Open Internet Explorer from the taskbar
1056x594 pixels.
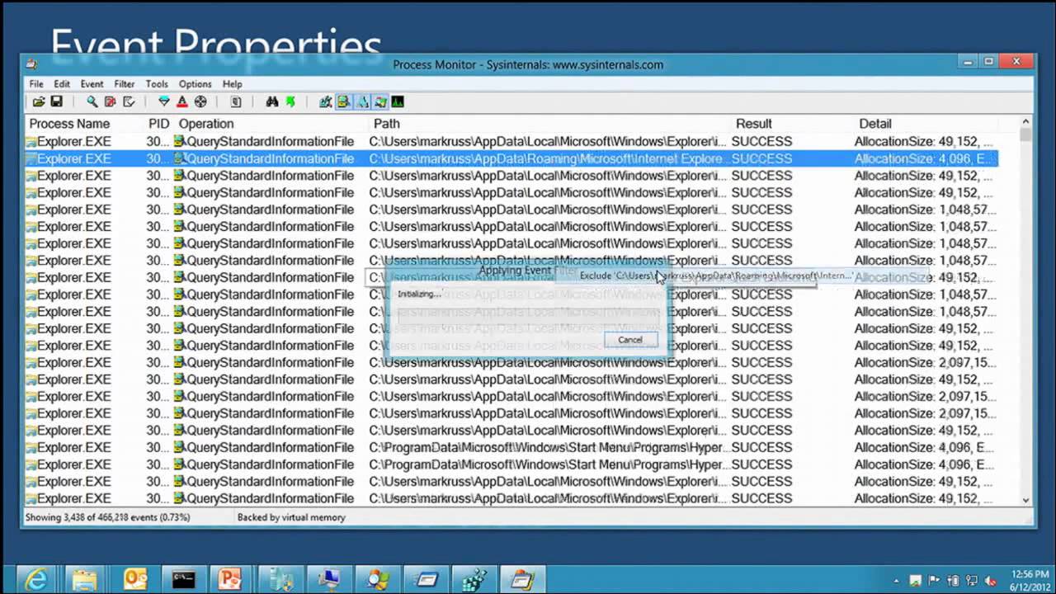click(35, 579)
